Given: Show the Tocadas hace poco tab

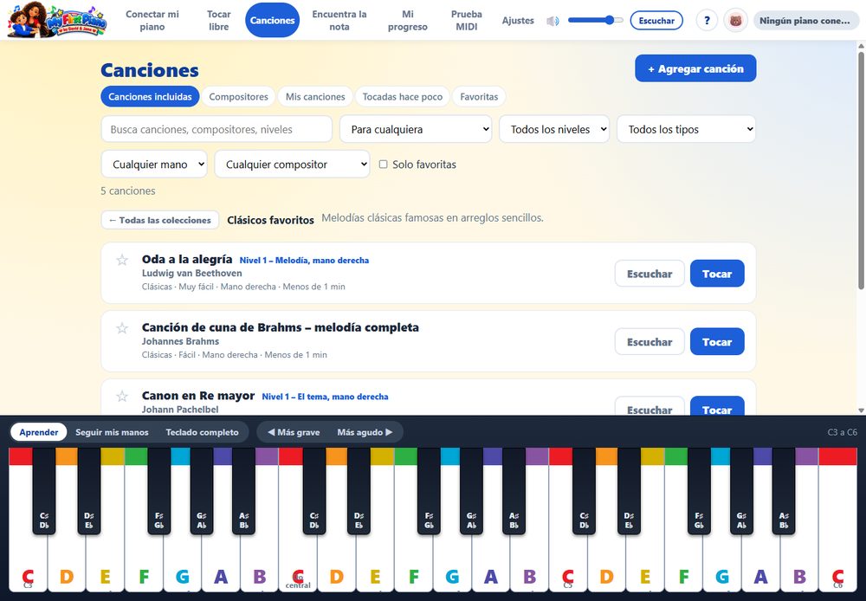Looking at the screenshot, I should coord(403,97).
